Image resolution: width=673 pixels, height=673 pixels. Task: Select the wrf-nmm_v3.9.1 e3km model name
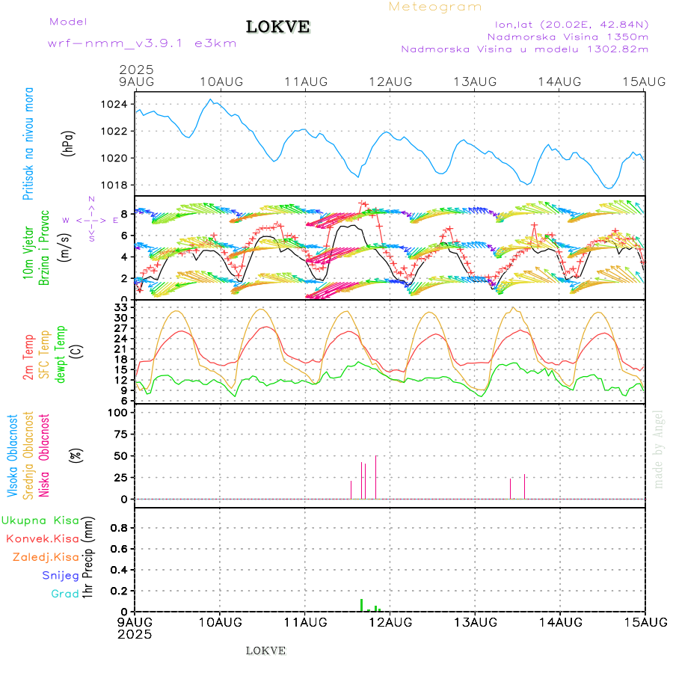[x=142, y=43]
